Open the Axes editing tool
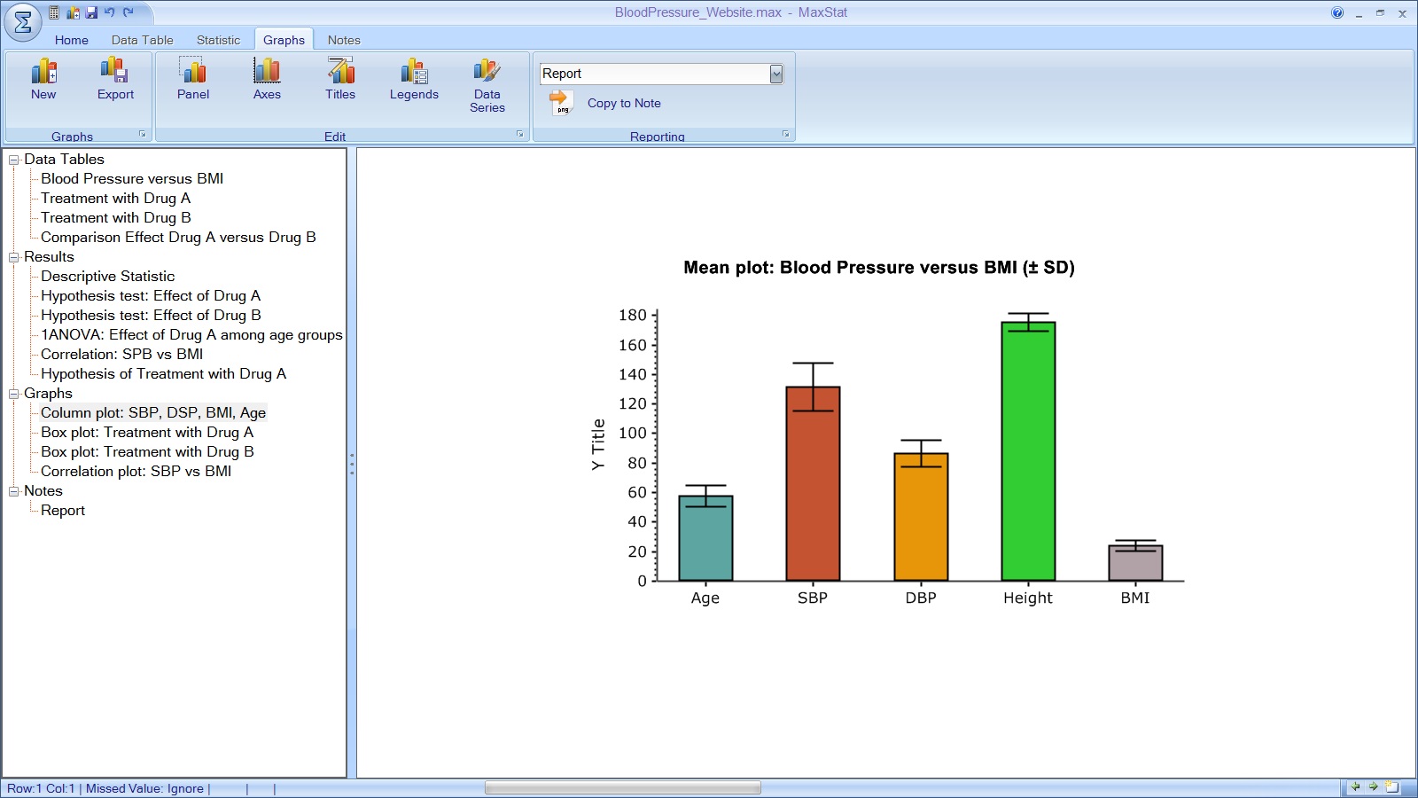This screenshot has height=798, width=1418. point(267,80)
